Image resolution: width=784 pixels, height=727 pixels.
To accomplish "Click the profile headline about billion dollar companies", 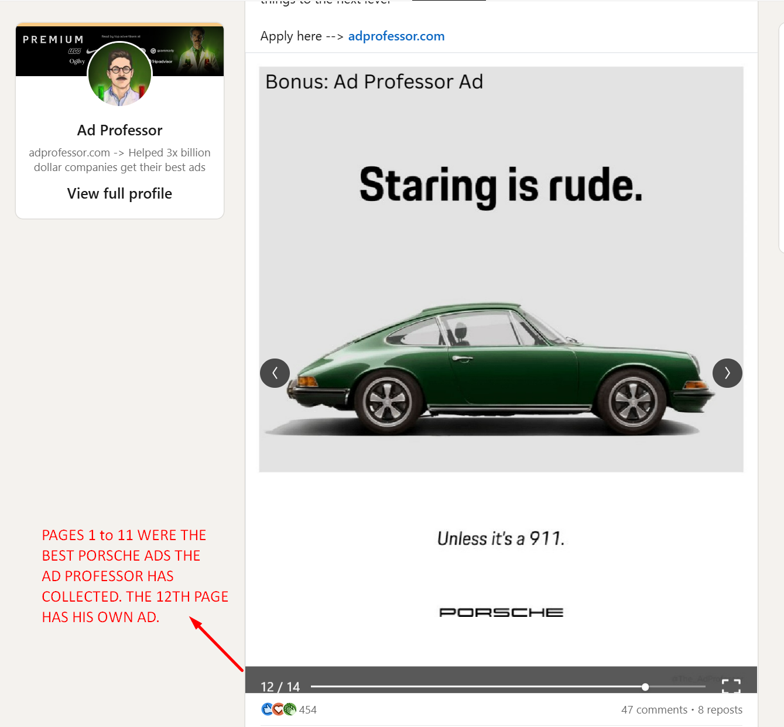I will [x=119, y=160].
